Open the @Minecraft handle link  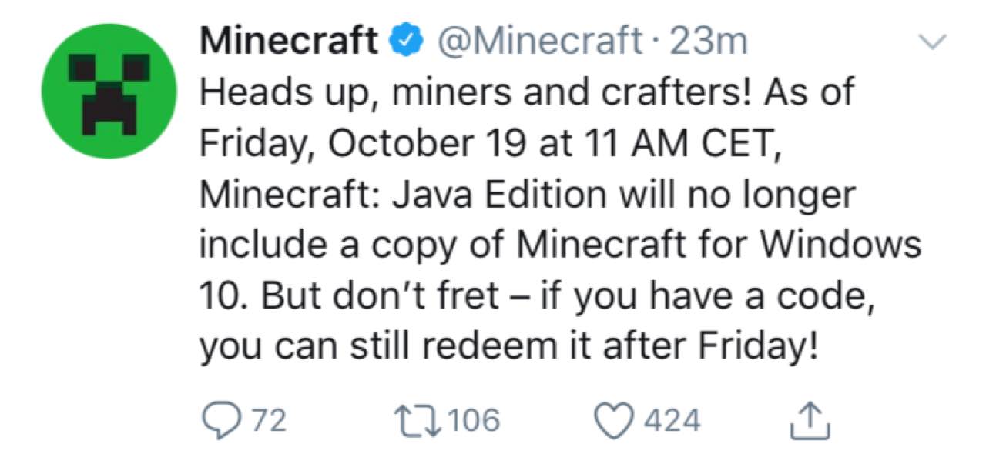538,40
